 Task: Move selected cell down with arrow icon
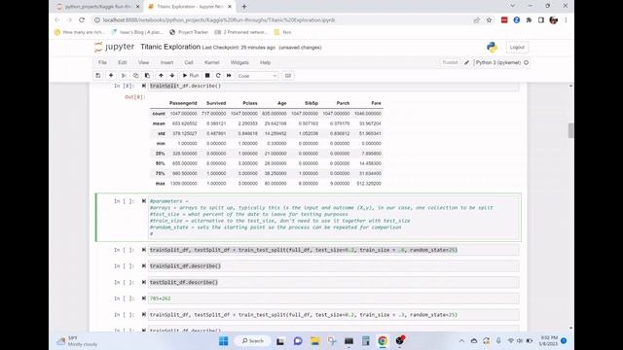point(172,76)
